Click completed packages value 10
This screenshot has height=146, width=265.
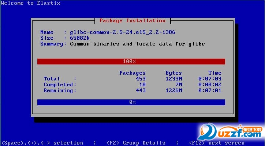pos(142,84)
